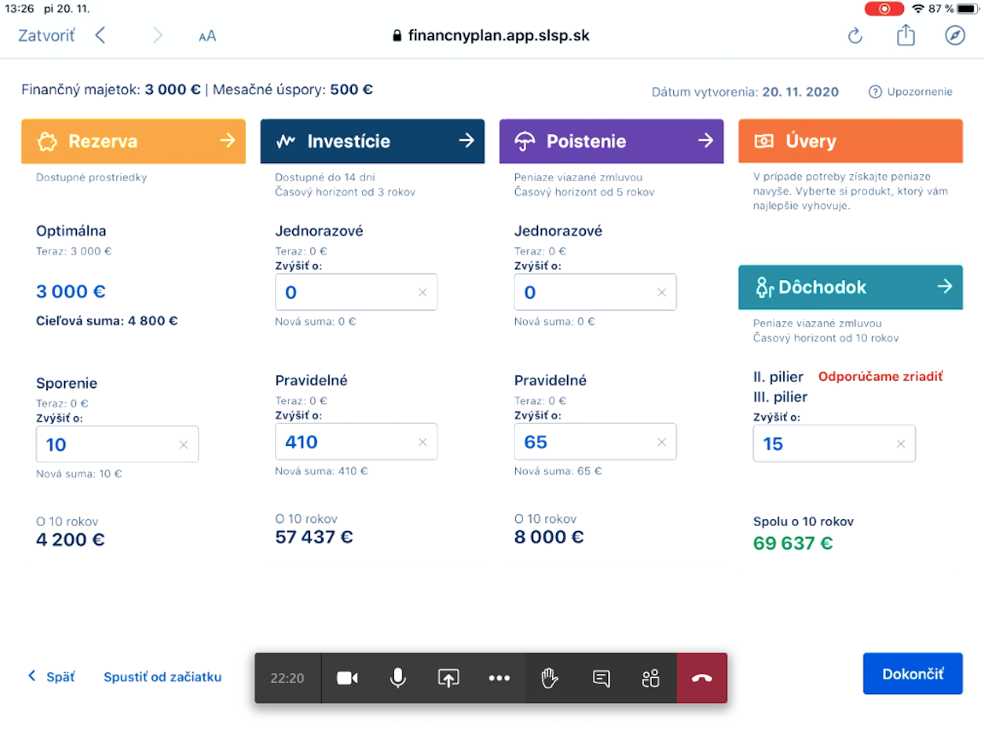Mute the microphone in the call bar

[397, 678]
